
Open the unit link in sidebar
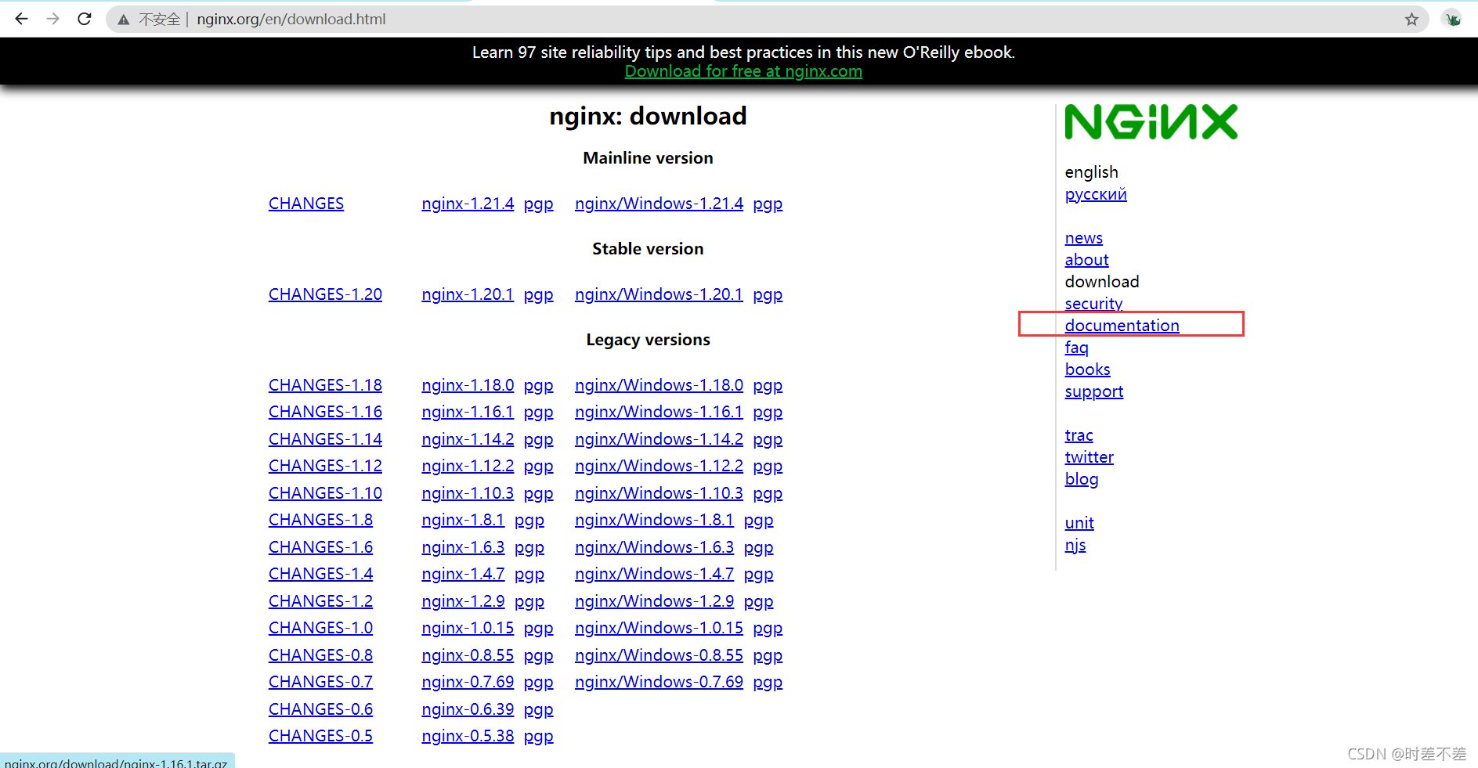[x=1079, y=523]
